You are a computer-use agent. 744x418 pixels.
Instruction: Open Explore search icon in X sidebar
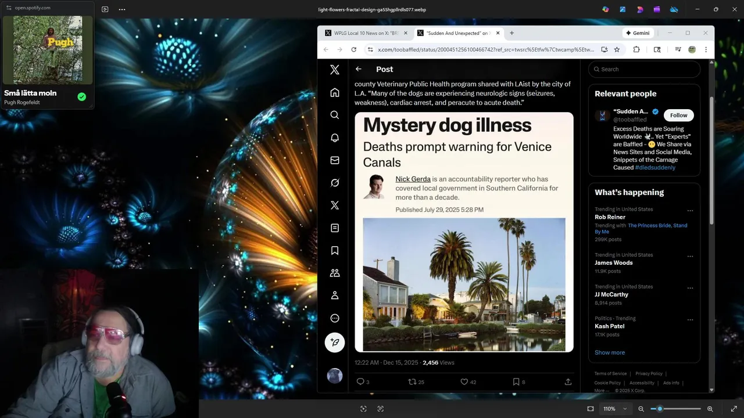(x=335, y=115)
